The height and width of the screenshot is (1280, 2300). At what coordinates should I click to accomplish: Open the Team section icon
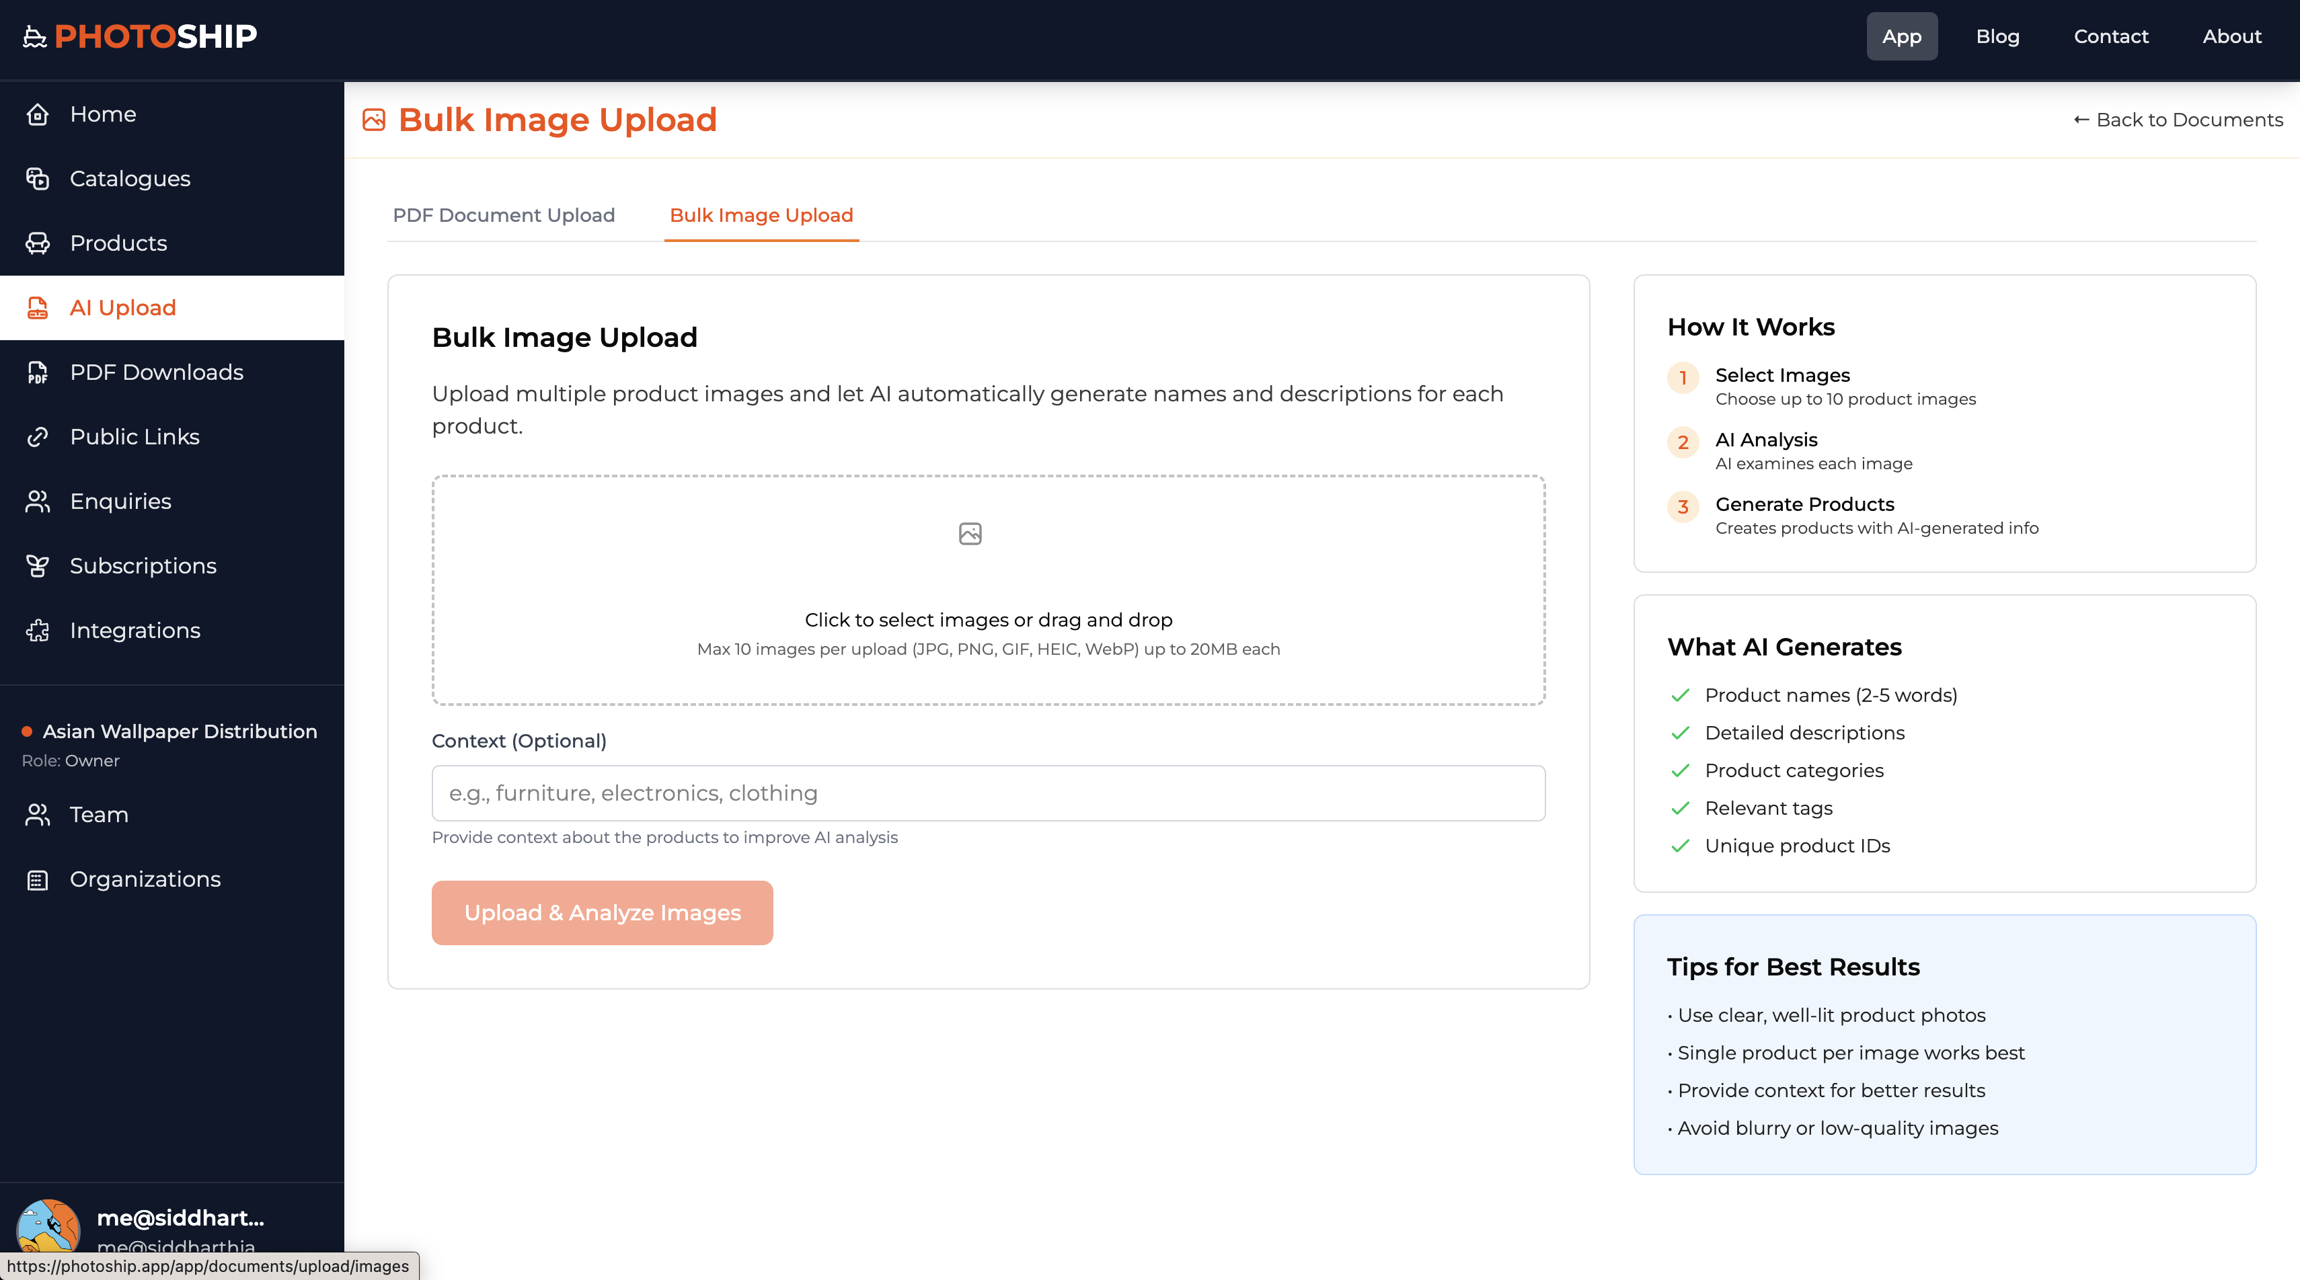pos(38,814)
